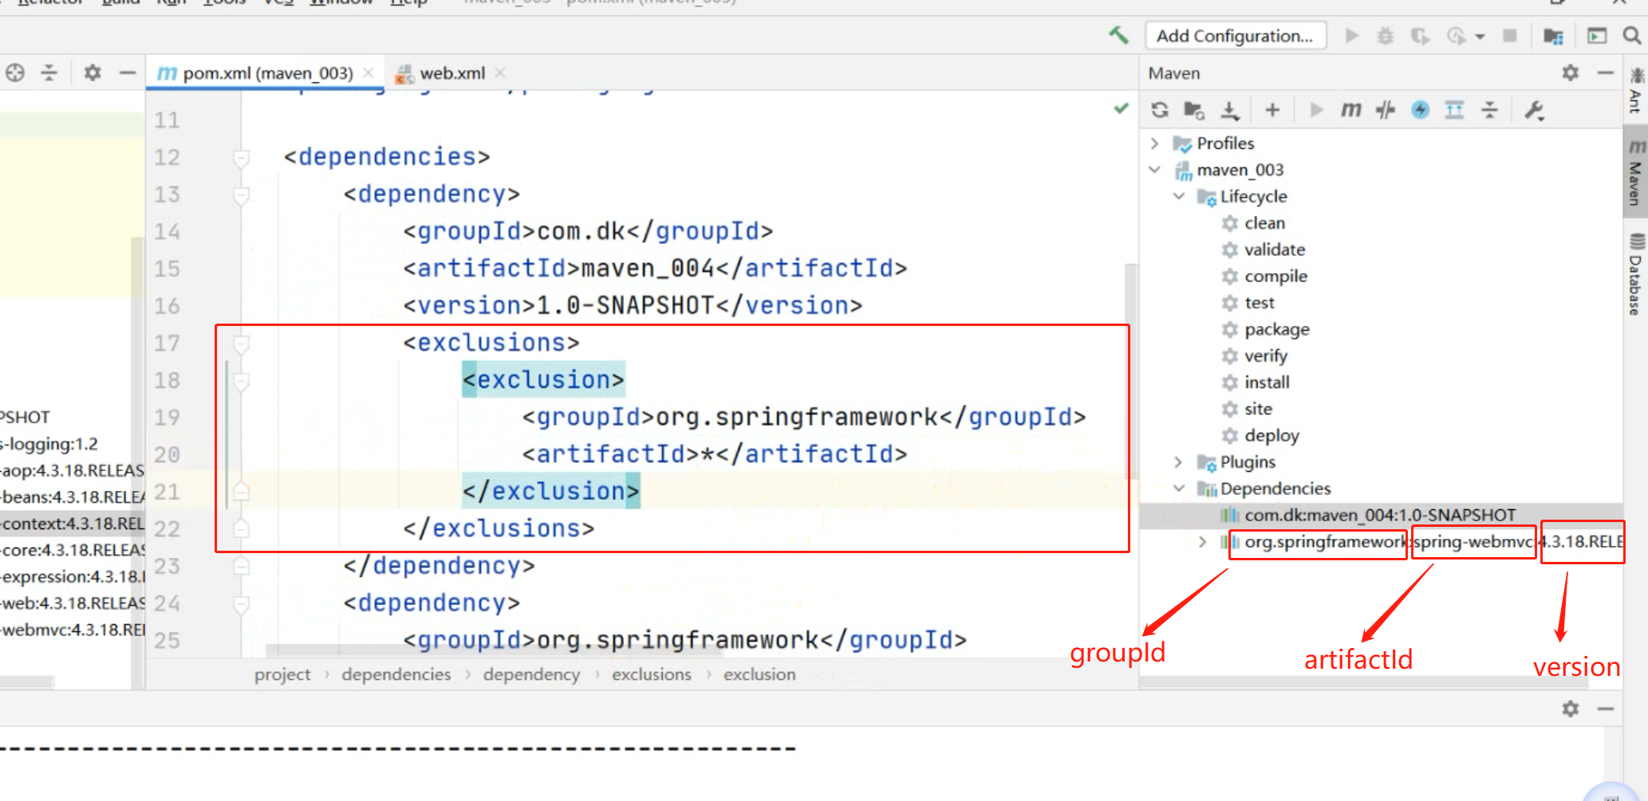Open the Database side tab

pos(1636,274)
